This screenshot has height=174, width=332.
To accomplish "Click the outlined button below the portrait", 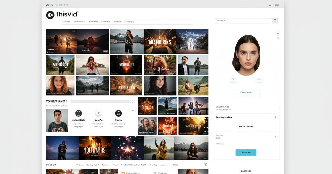I will pos(246,93).
